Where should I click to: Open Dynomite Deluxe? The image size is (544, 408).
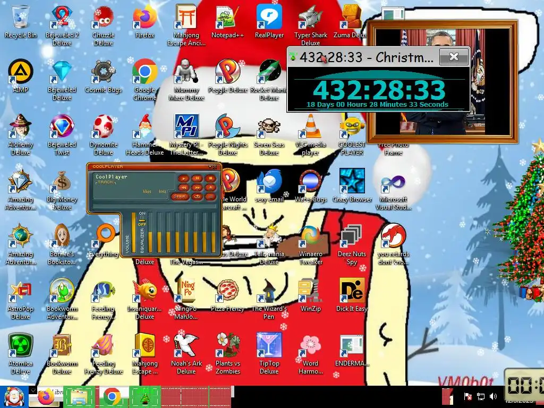click(x=104, y=135)
